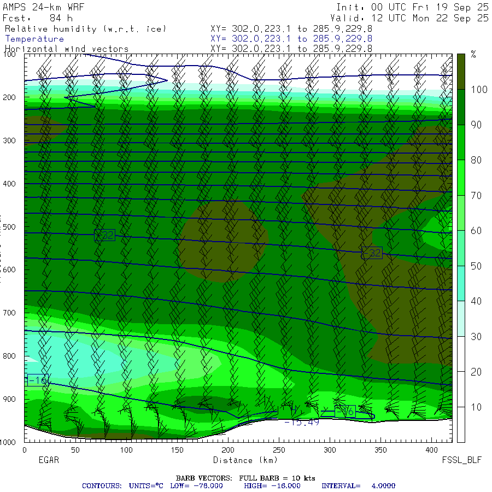Viewport: 492px width, 492px height.
Task: Click the right -32 contour label near 560 hPa
Action: [x=372, y=253]
